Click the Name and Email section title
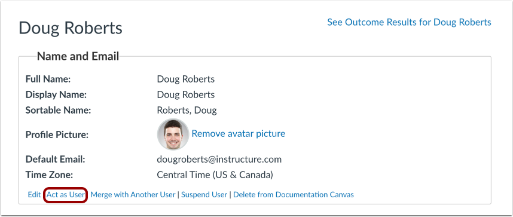 (x=78, y=56)
